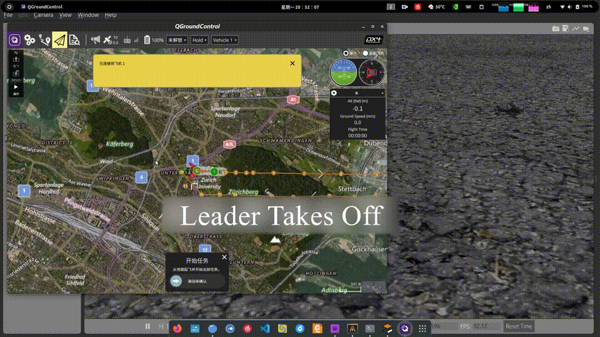
Task: Launch Firefox from the dock
Action: pos(177,329)
